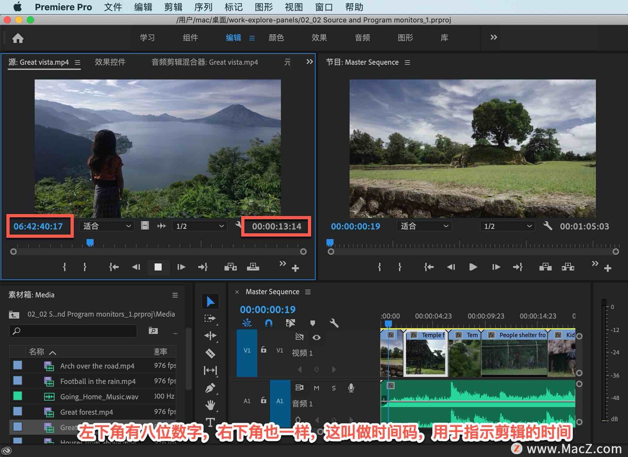Click the source monitor Insert button

pos(230,267)
